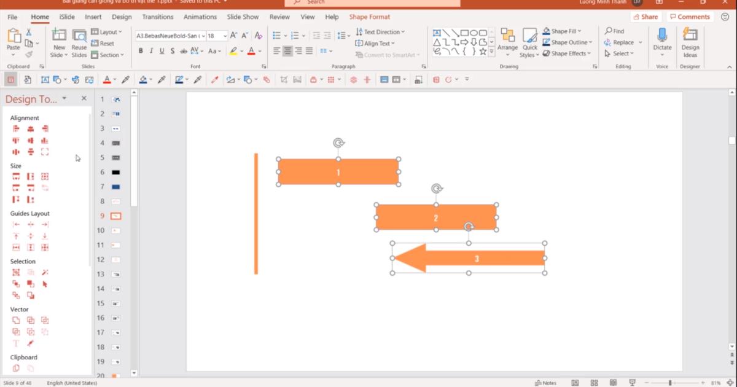This screenshot has width=737, height=387.
Task: Select the orange rectangle labeled 2
Action: (x=436, y=217)
